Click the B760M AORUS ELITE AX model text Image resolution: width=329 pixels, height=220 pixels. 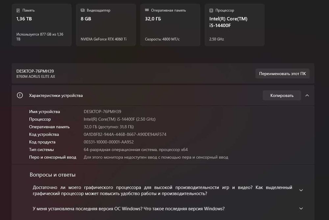click(x=36, y=76)
